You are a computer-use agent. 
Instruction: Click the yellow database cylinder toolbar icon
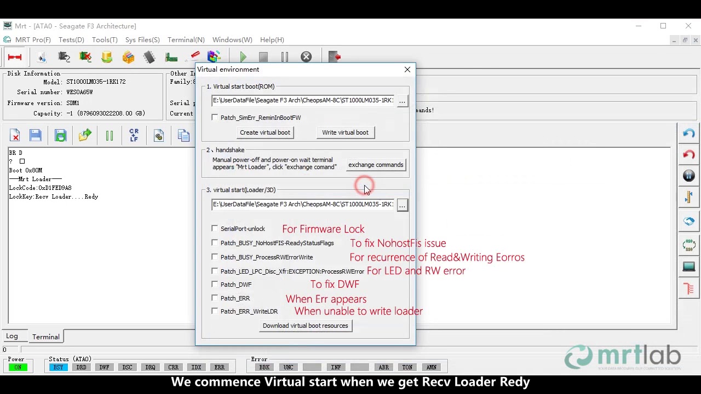click(x=107, y=57)
